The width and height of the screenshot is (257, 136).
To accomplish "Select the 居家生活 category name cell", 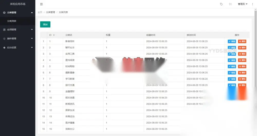I will pos(83,110).
